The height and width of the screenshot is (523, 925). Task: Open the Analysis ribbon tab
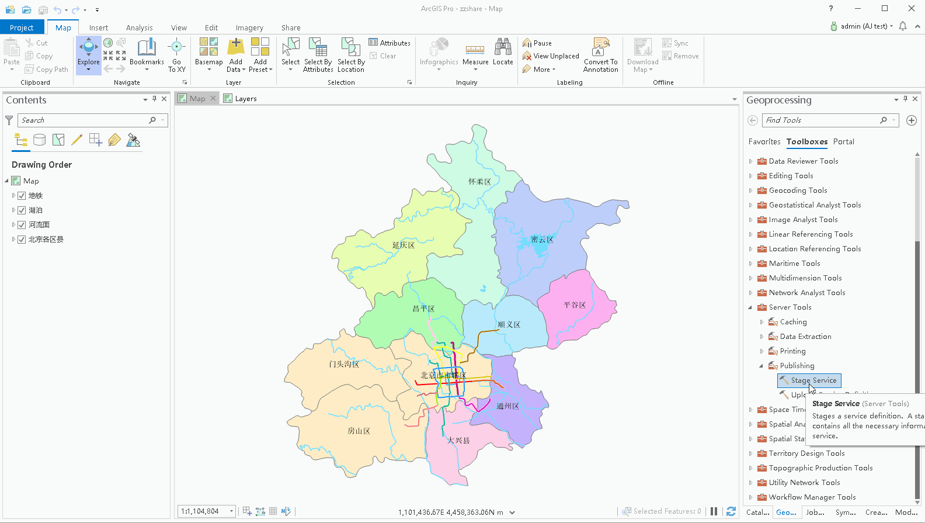[x=139, y=27]
